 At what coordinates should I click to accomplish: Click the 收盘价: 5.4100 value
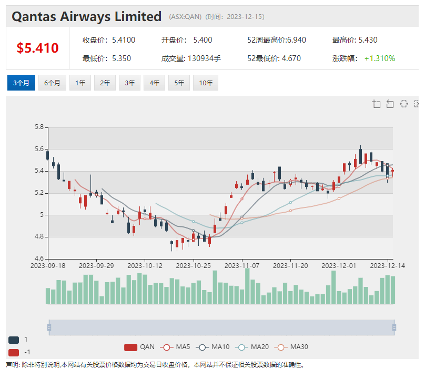click(x=109, y=40)
